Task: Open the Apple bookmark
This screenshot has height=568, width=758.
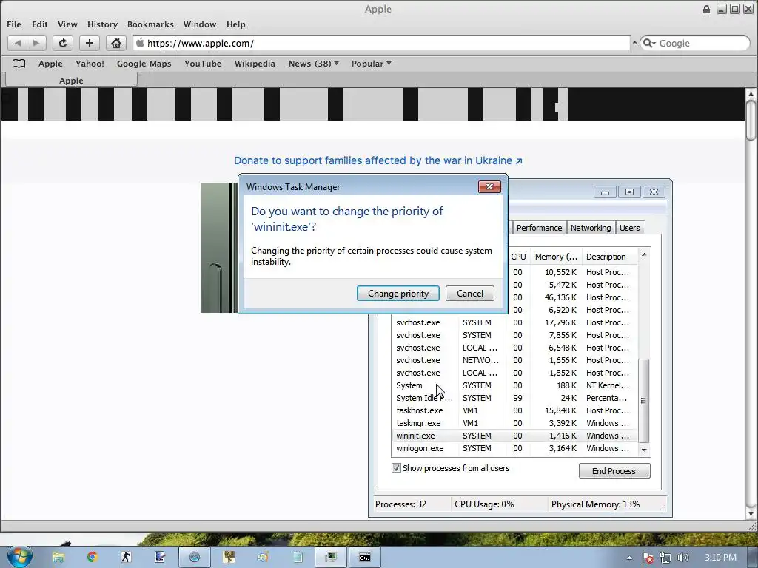Action: (50, 64)
